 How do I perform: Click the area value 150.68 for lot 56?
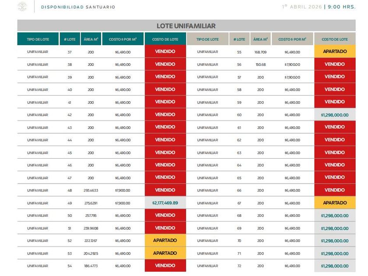coord(261,64)
